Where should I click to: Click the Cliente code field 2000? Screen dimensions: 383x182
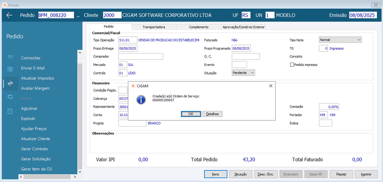click(112, 15)
